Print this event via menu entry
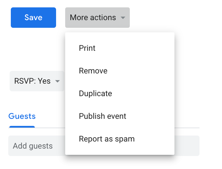The height and width of the screenshot is (169, 222). tap(87, 48)
